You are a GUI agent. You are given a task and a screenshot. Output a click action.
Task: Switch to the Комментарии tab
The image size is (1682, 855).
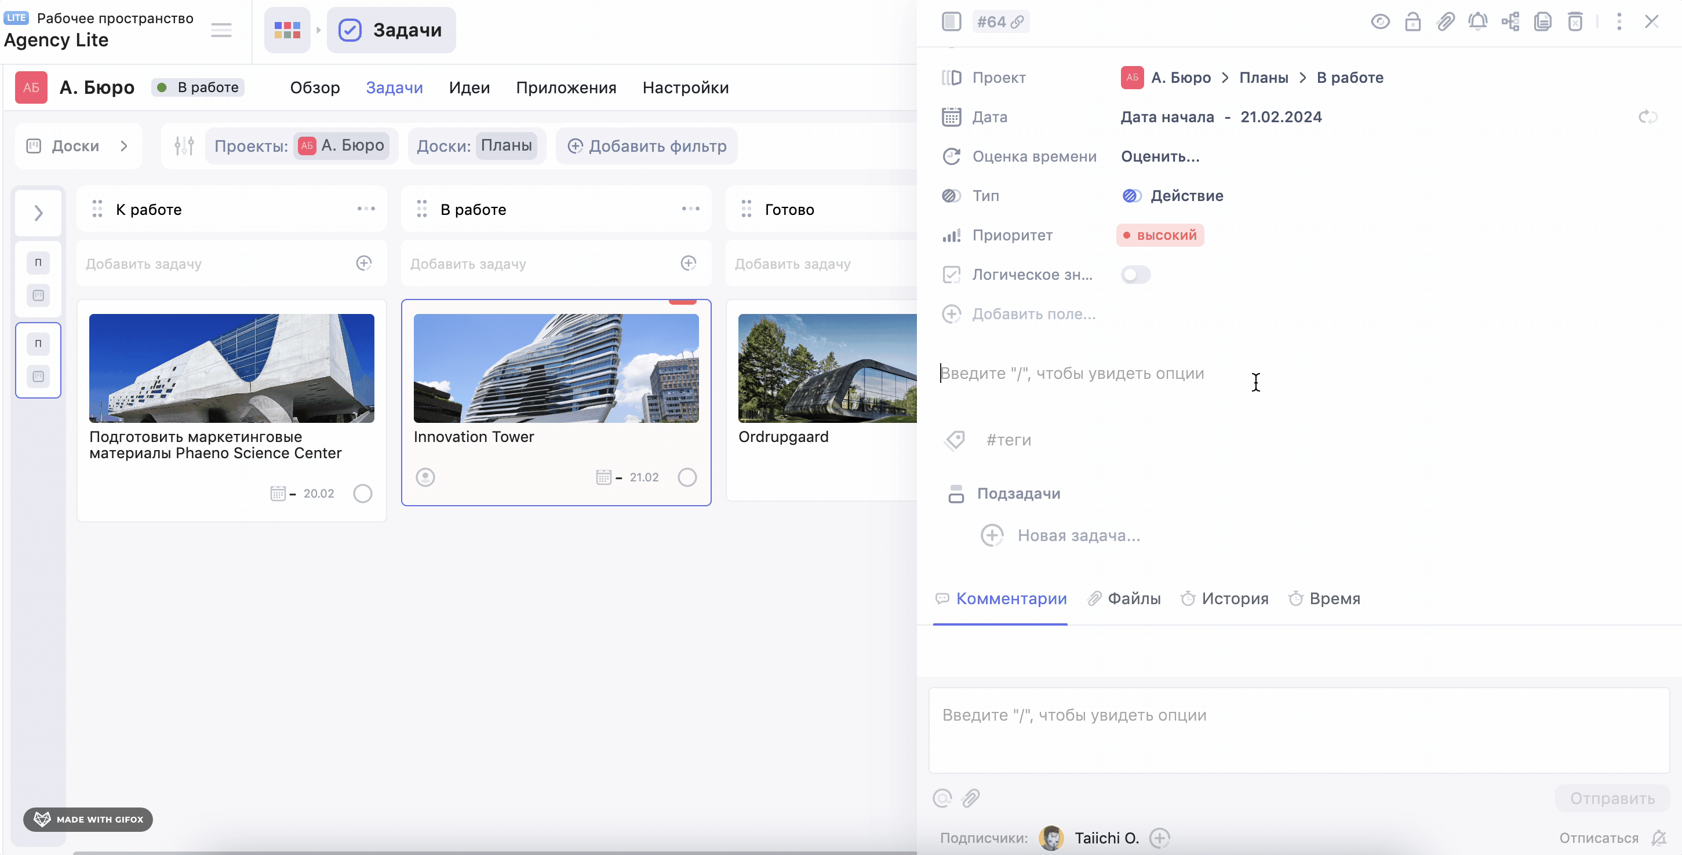click(x=1000, y=598)
